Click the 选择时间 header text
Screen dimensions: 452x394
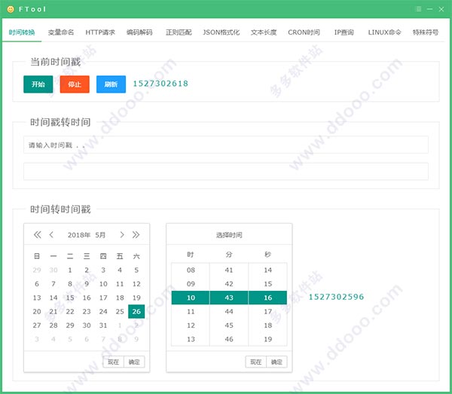pyautogui.click(x=229, y=235)
